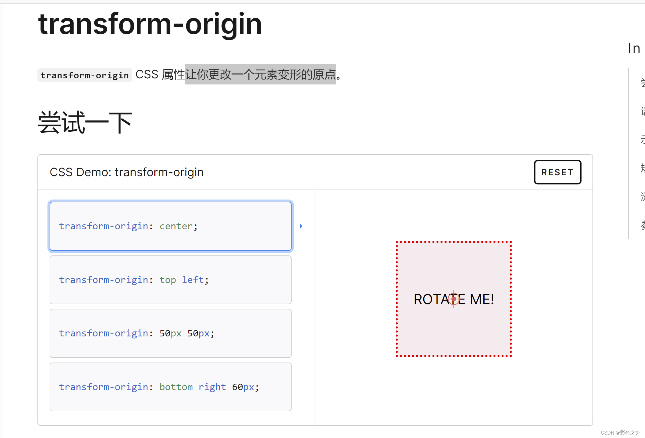
Task: Click the sidebar scrollbar track
Action: point(628,154)
